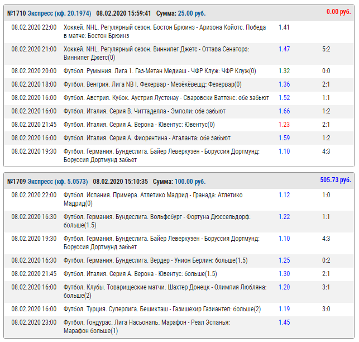Select odds 1.45 for Марафон больше(1)
Screen dimensions: 359x342
pos(284,322)
